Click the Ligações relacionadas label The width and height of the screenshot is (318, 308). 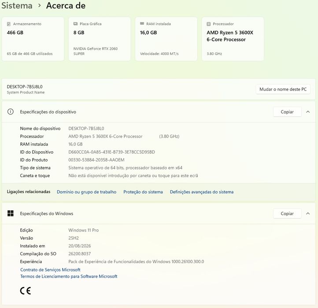[x=29, y=192]
